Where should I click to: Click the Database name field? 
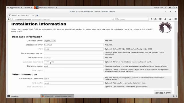tap(74, 66)
